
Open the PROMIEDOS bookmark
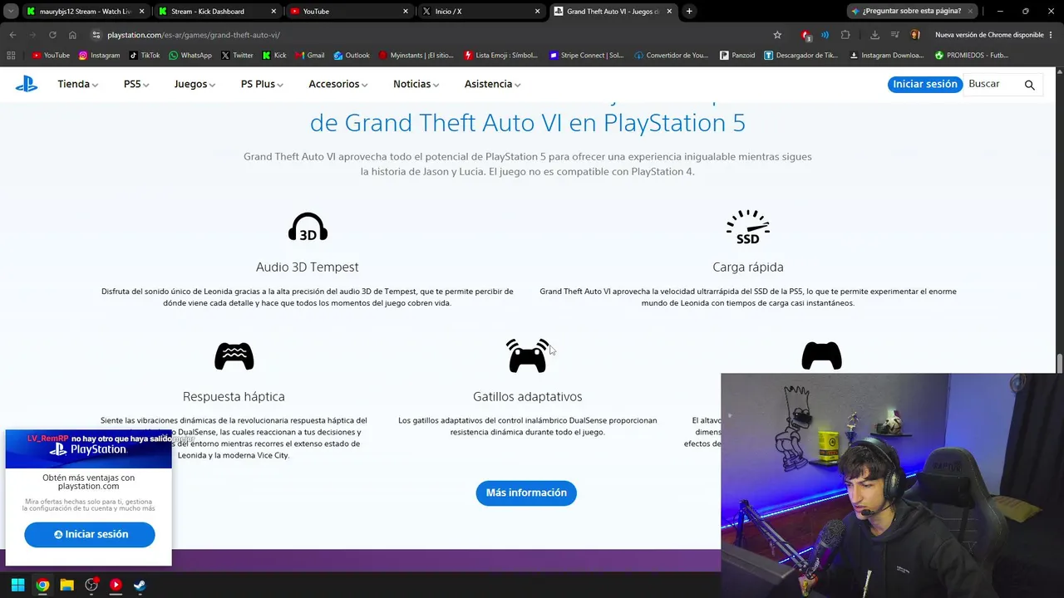972,56
